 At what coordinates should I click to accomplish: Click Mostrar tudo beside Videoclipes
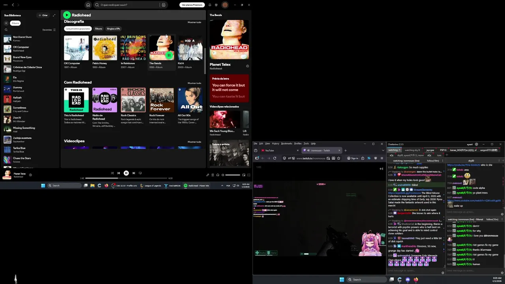[x=194, y=142]
